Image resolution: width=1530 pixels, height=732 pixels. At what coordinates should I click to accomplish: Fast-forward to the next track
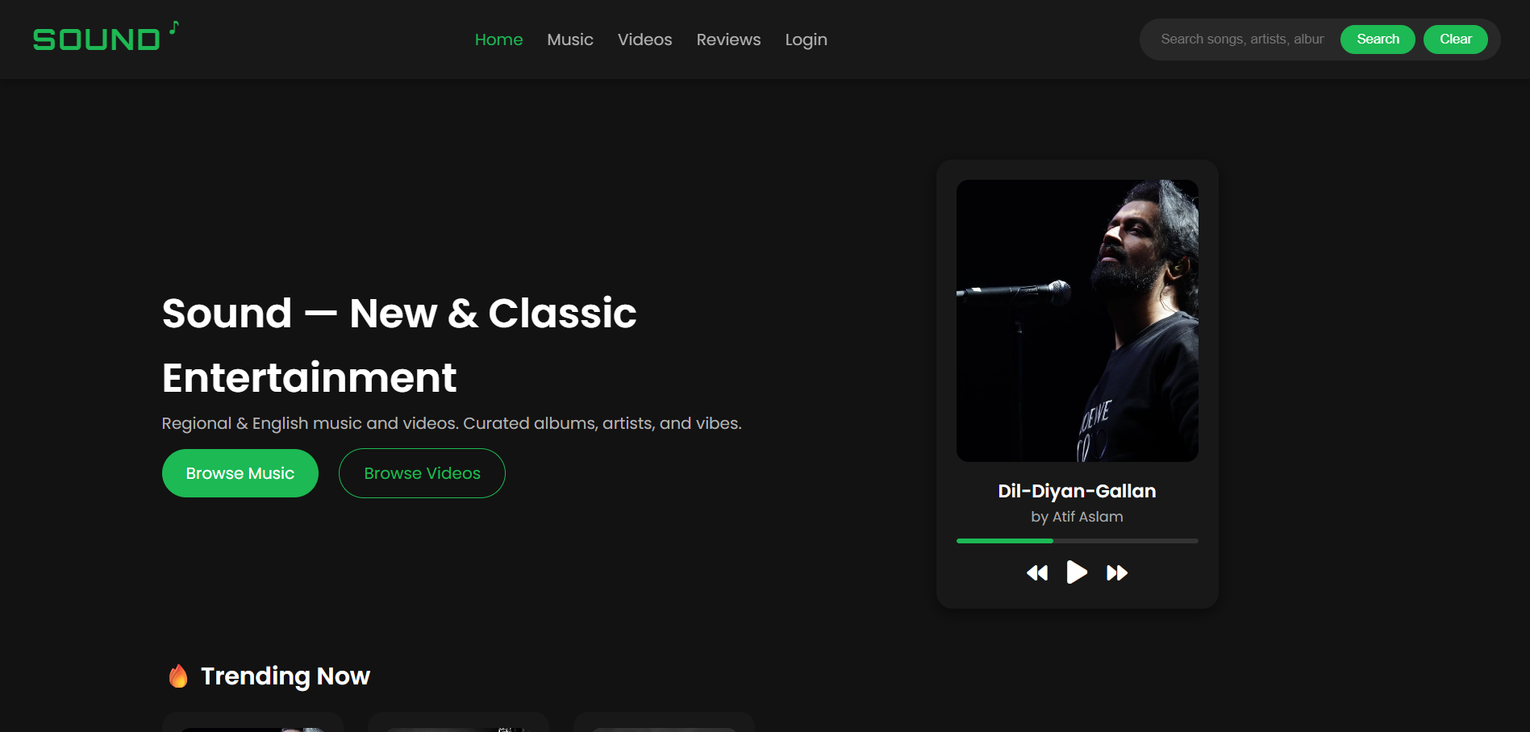1117,572
